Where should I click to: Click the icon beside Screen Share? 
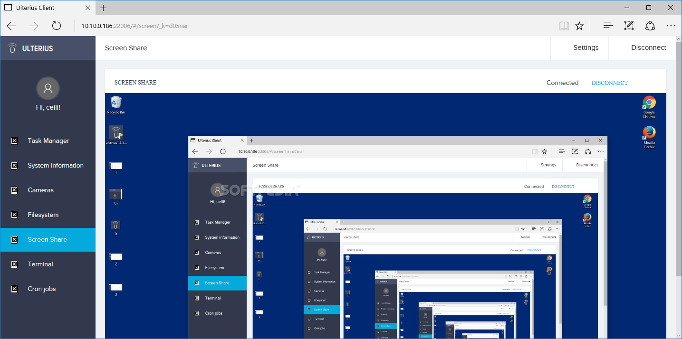point(14,240)
